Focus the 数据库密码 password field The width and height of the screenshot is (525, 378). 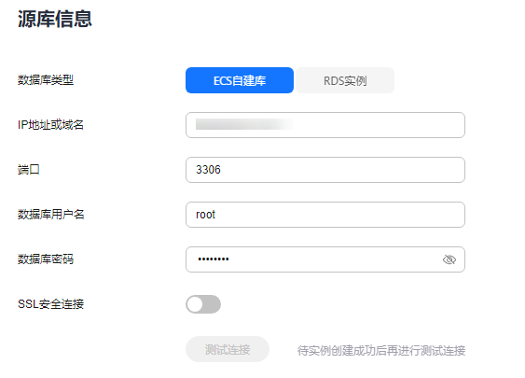click(x=325, y=259)
